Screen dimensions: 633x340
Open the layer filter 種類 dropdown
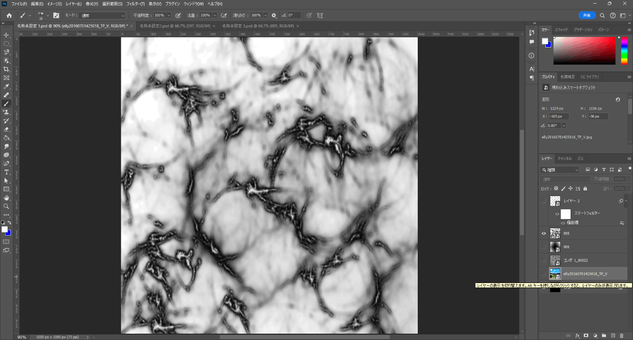[560, 170]
